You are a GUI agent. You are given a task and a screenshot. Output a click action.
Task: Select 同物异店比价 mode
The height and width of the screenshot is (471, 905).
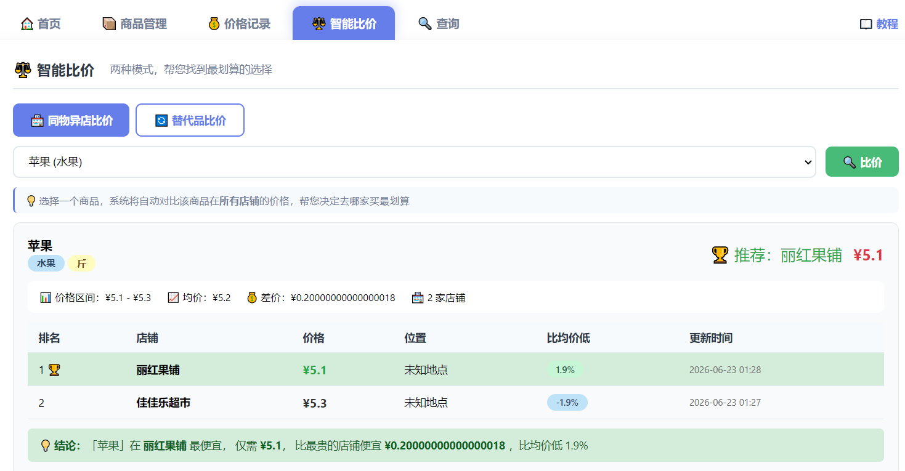click(71, 120)
